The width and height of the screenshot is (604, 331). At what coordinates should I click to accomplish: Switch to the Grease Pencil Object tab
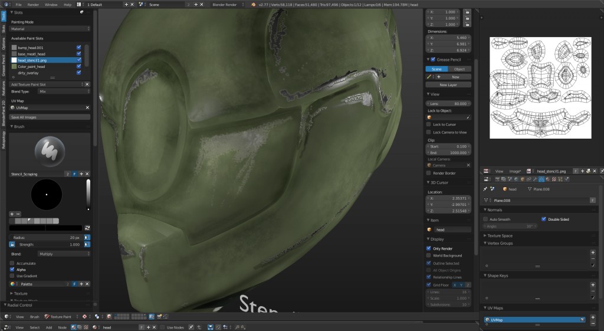(459, 69)
